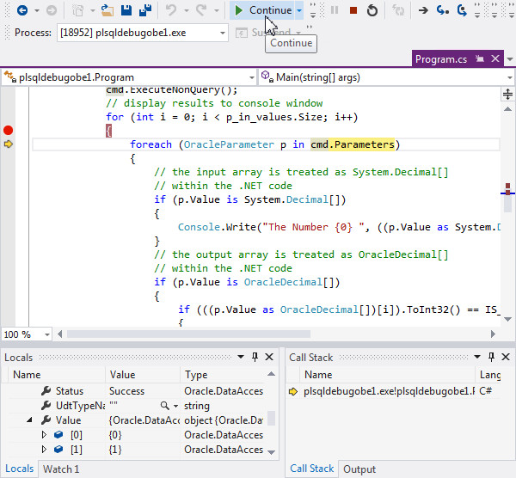Open the Redo history dropdown arrow
Image resolution: width=516 pixels, height=478 pixels.
216,10
